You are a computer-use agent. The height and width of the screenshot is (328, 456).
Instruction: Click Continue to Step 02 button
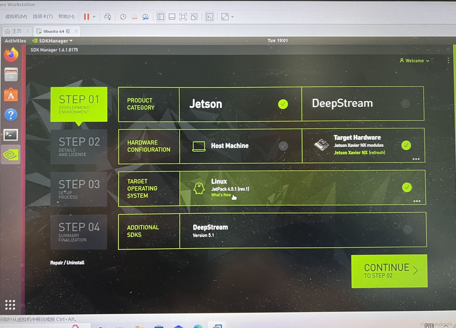389,271
